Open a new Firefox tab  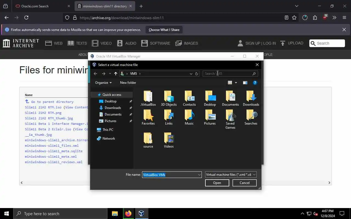coord(141,6)
